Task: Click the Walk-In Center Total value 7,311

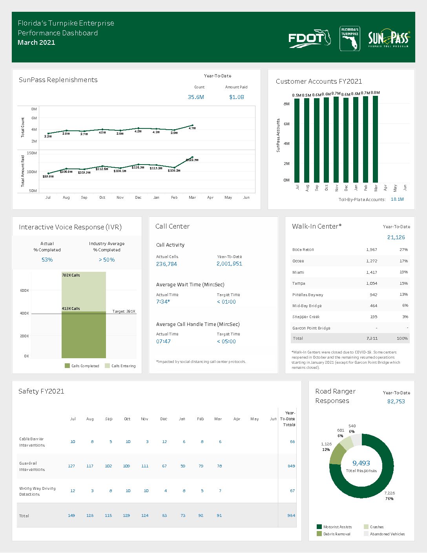Action: [372, 338]
